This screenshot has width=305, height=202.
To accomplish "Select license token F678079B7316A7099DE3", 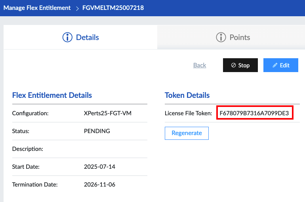I will [254, 113].
